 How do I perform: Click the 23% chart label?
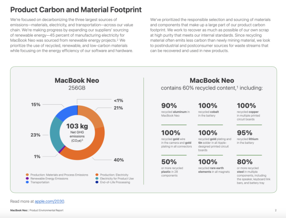35,135
